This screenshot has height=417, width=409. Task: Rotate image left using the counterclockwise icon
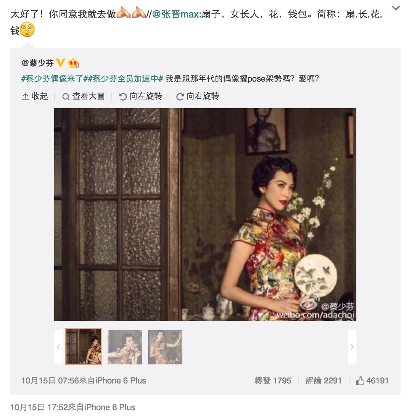point(123,96)
